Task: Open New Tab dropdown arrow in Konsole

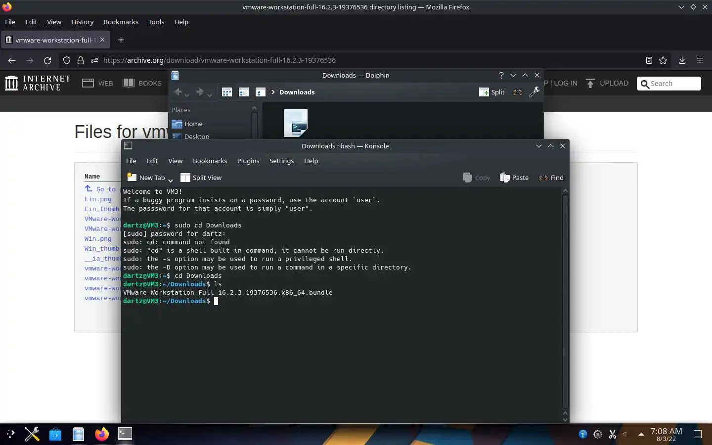Action: tap(171, 180)
